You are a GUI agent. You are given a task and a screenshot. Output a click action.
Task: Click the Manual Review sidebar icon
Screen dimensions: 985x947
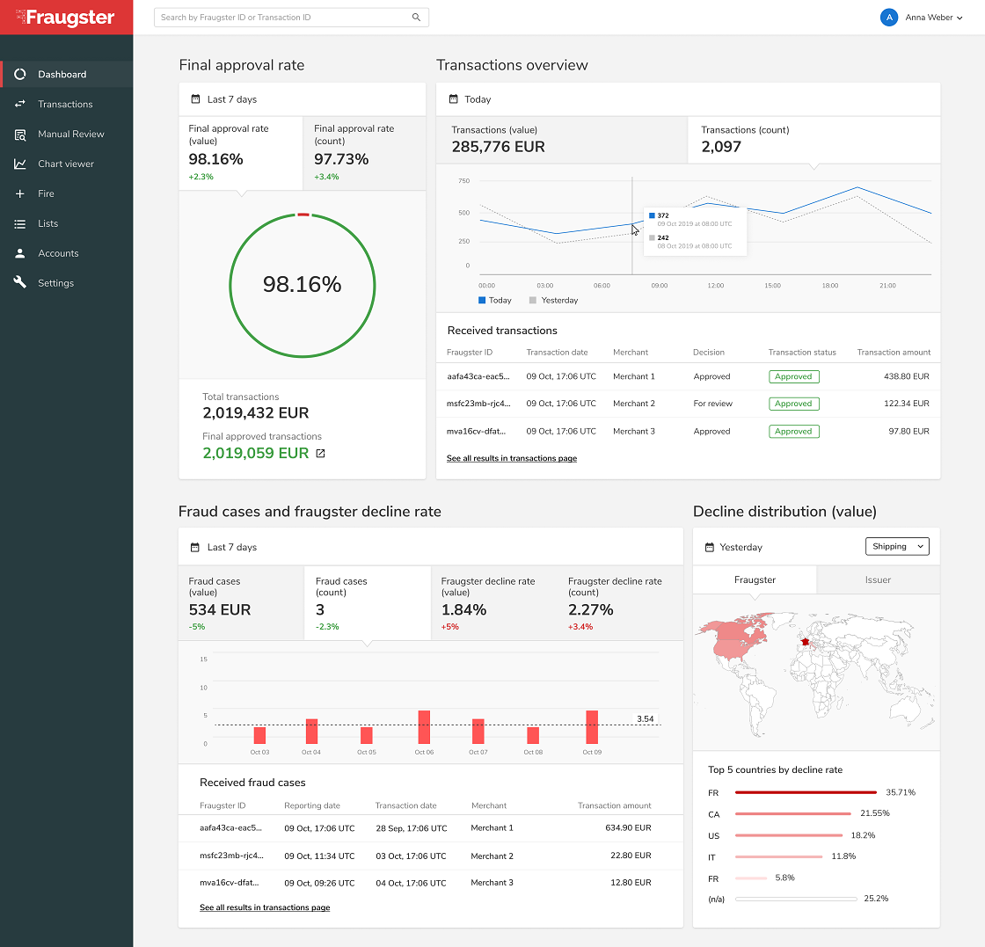20,135
